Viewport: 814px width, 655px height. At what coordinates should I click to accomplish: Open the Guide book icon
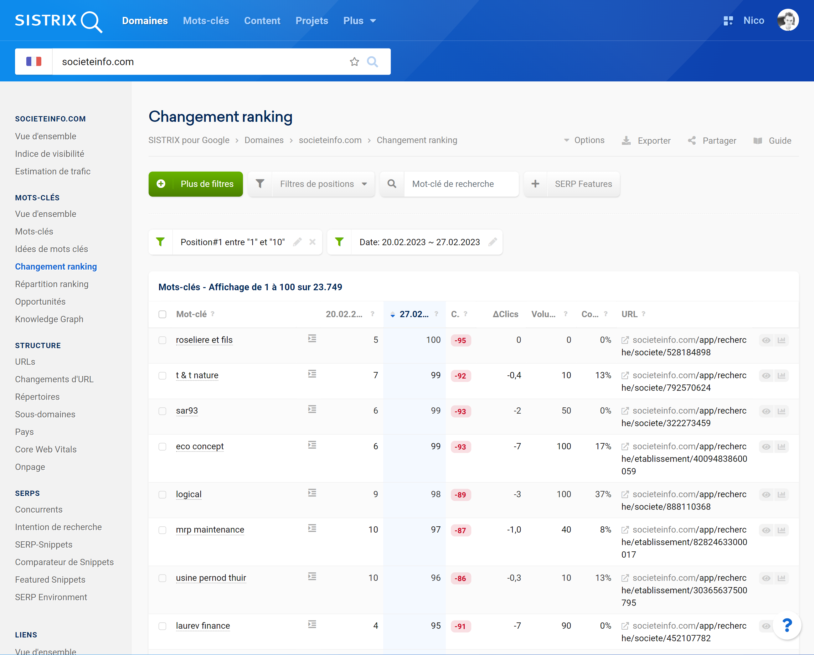point(758,141)
